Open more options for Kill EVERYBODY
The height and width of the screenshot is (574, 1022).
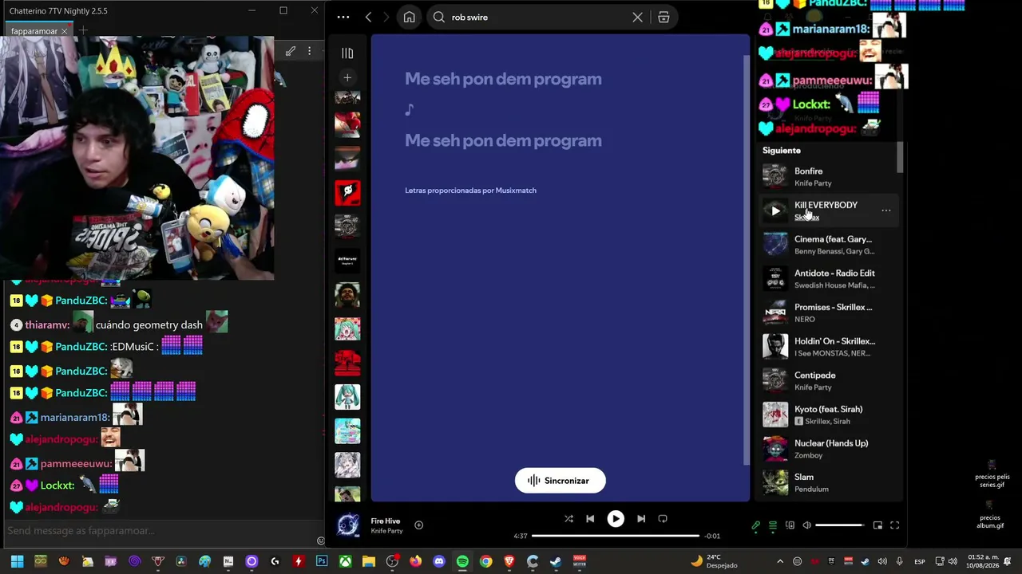(886, 210)
